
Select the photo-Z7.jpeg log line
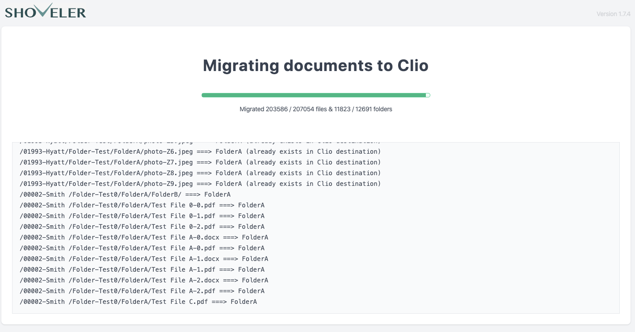point(200,162)
